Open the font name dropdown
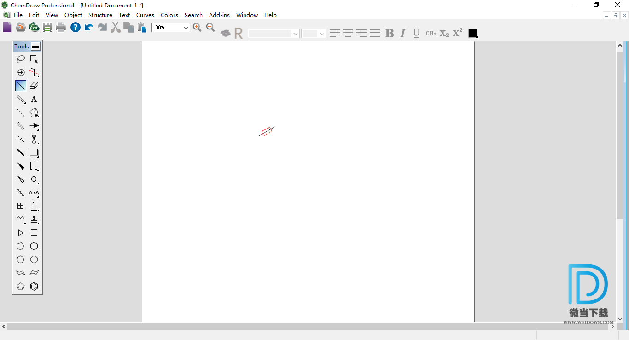Viewport: 629px width, 340px height. [x=296, y=34]
